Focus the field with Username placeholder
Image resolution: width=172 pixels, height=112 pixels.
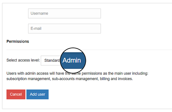pyautogui.click(x=64, y=13)
